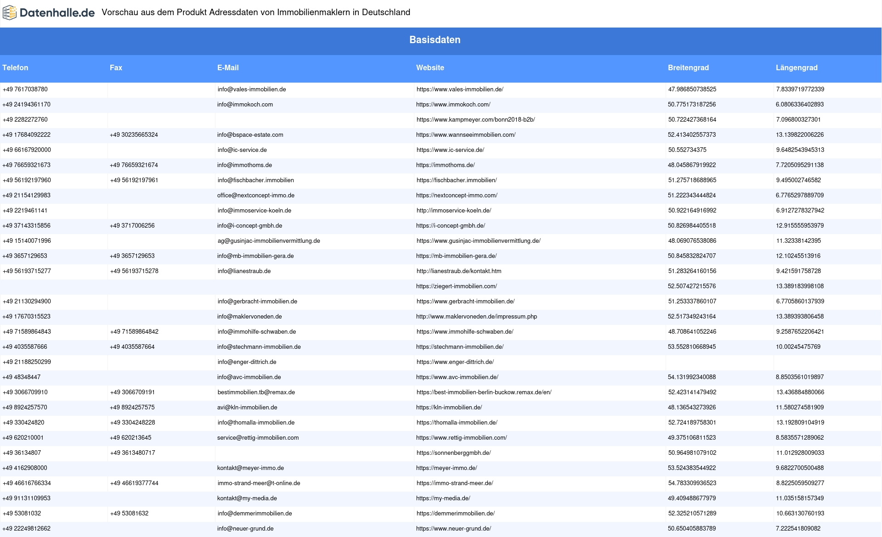Select the Längengrad column header

coord(797,67)
